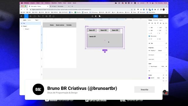This screenshot has width=188, height=106.
Task: Reload the page in Chrome
Action: [x=27, y=9]
